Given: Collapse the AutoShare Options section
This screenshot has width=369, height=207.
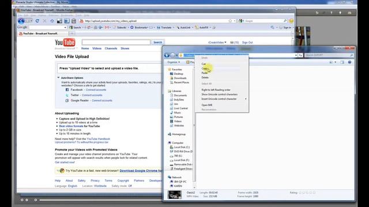Looking at the screenshot, I should click(x=58, y=78).
